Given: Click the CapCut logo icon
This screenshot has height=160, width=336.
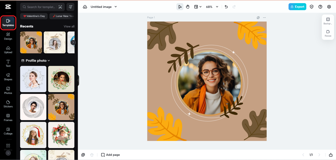Looking at the screenshot, I should coord(8,7).
